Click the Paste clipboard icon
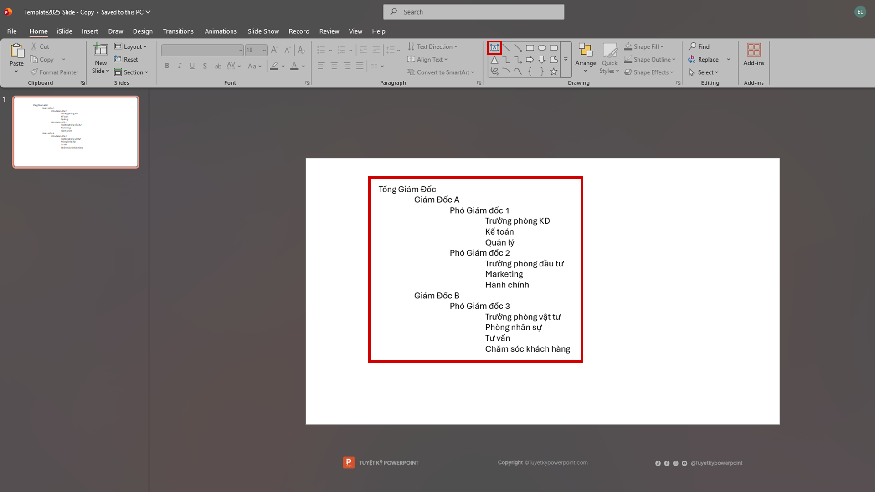The image size is (875, 492). (17, 51)
